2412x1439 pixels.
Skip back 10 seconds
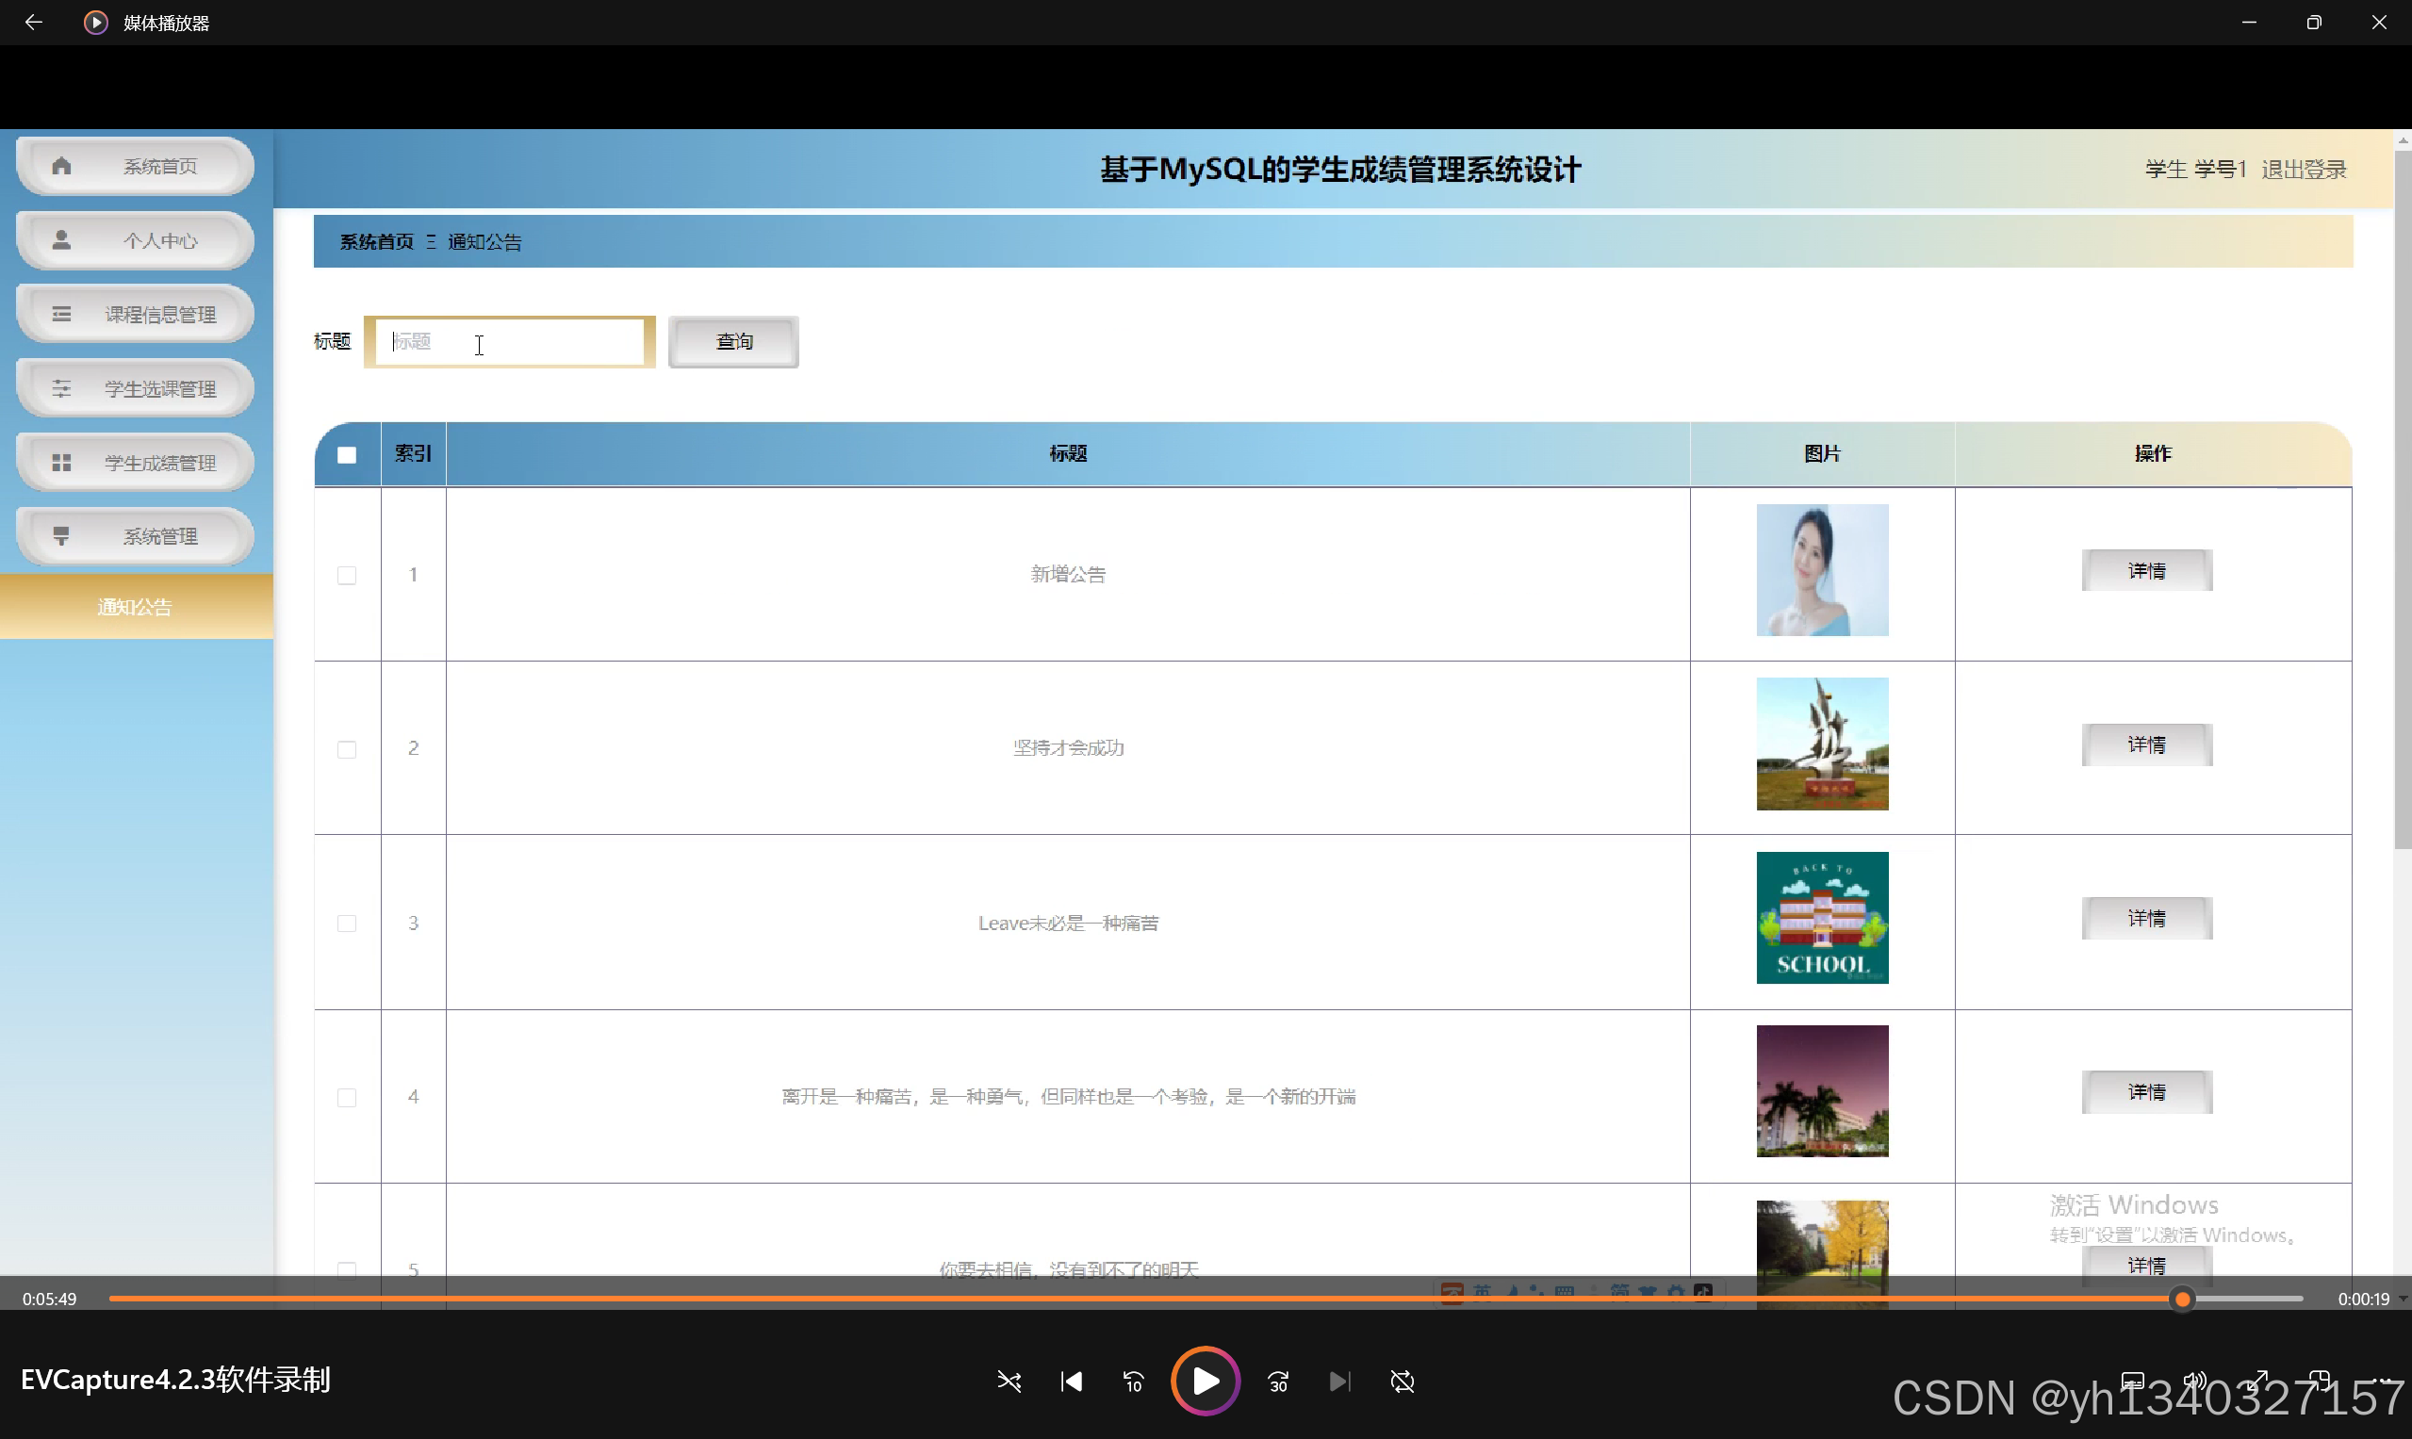tap(1133, 1381)
